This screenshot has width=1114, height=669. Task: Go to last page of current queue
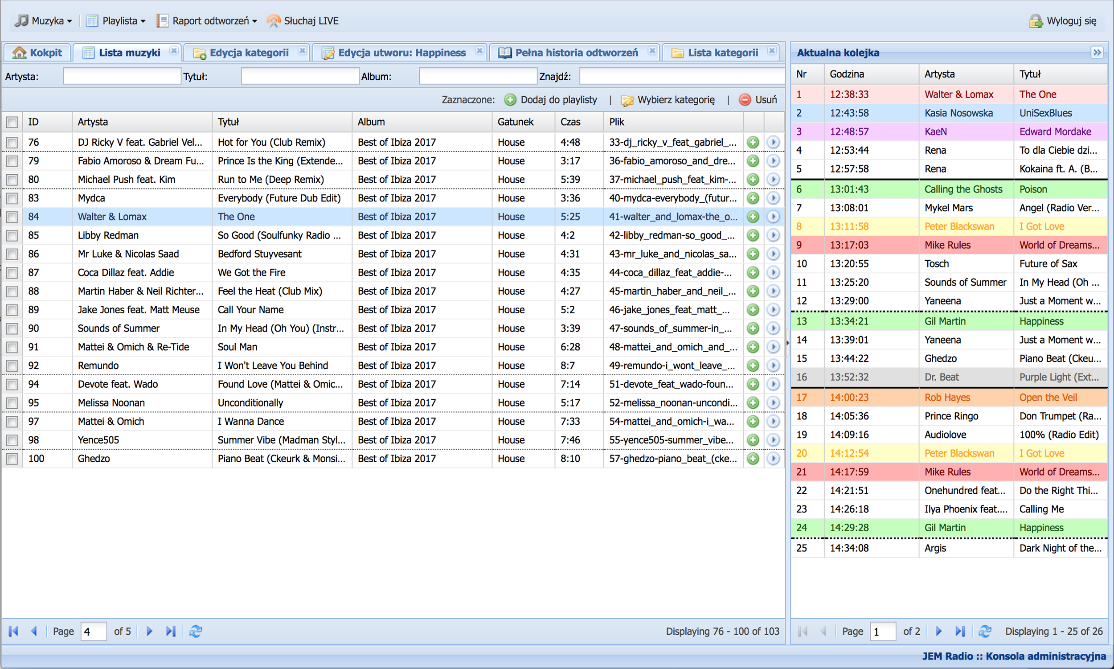[x=960, y=631]
